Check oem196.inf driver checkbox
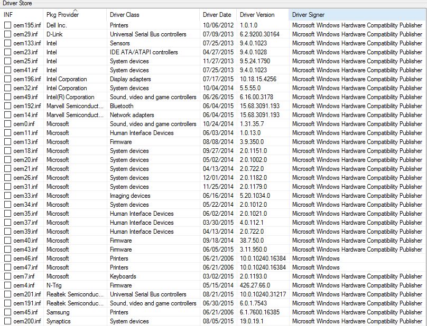The image size is (427, 326). coord(7,79)
